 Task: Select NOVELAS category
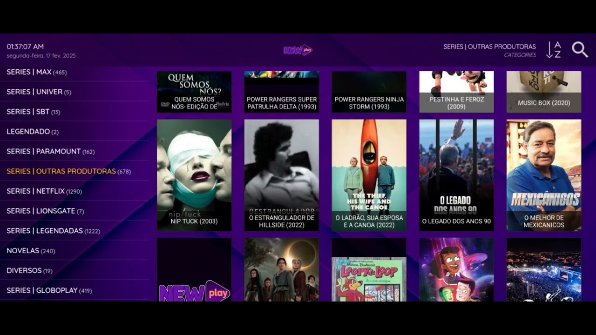click(x=74, y=251)
